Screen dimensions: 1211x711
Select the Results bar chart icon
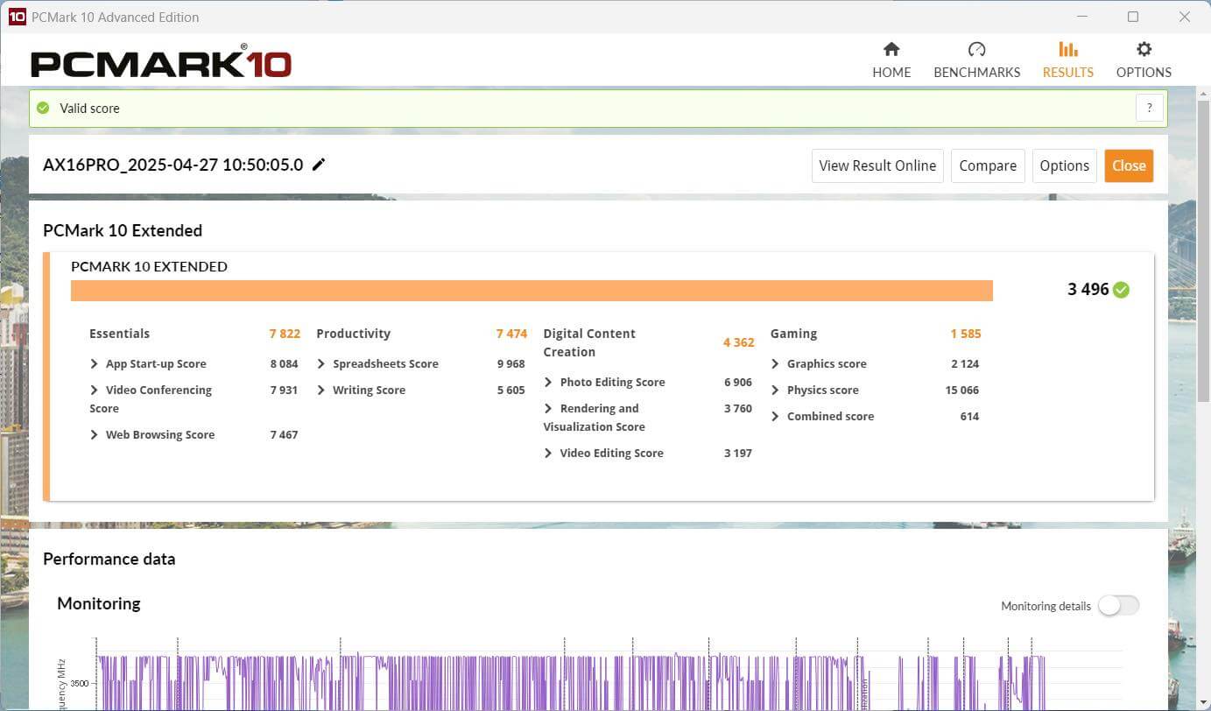(1067, 49)
